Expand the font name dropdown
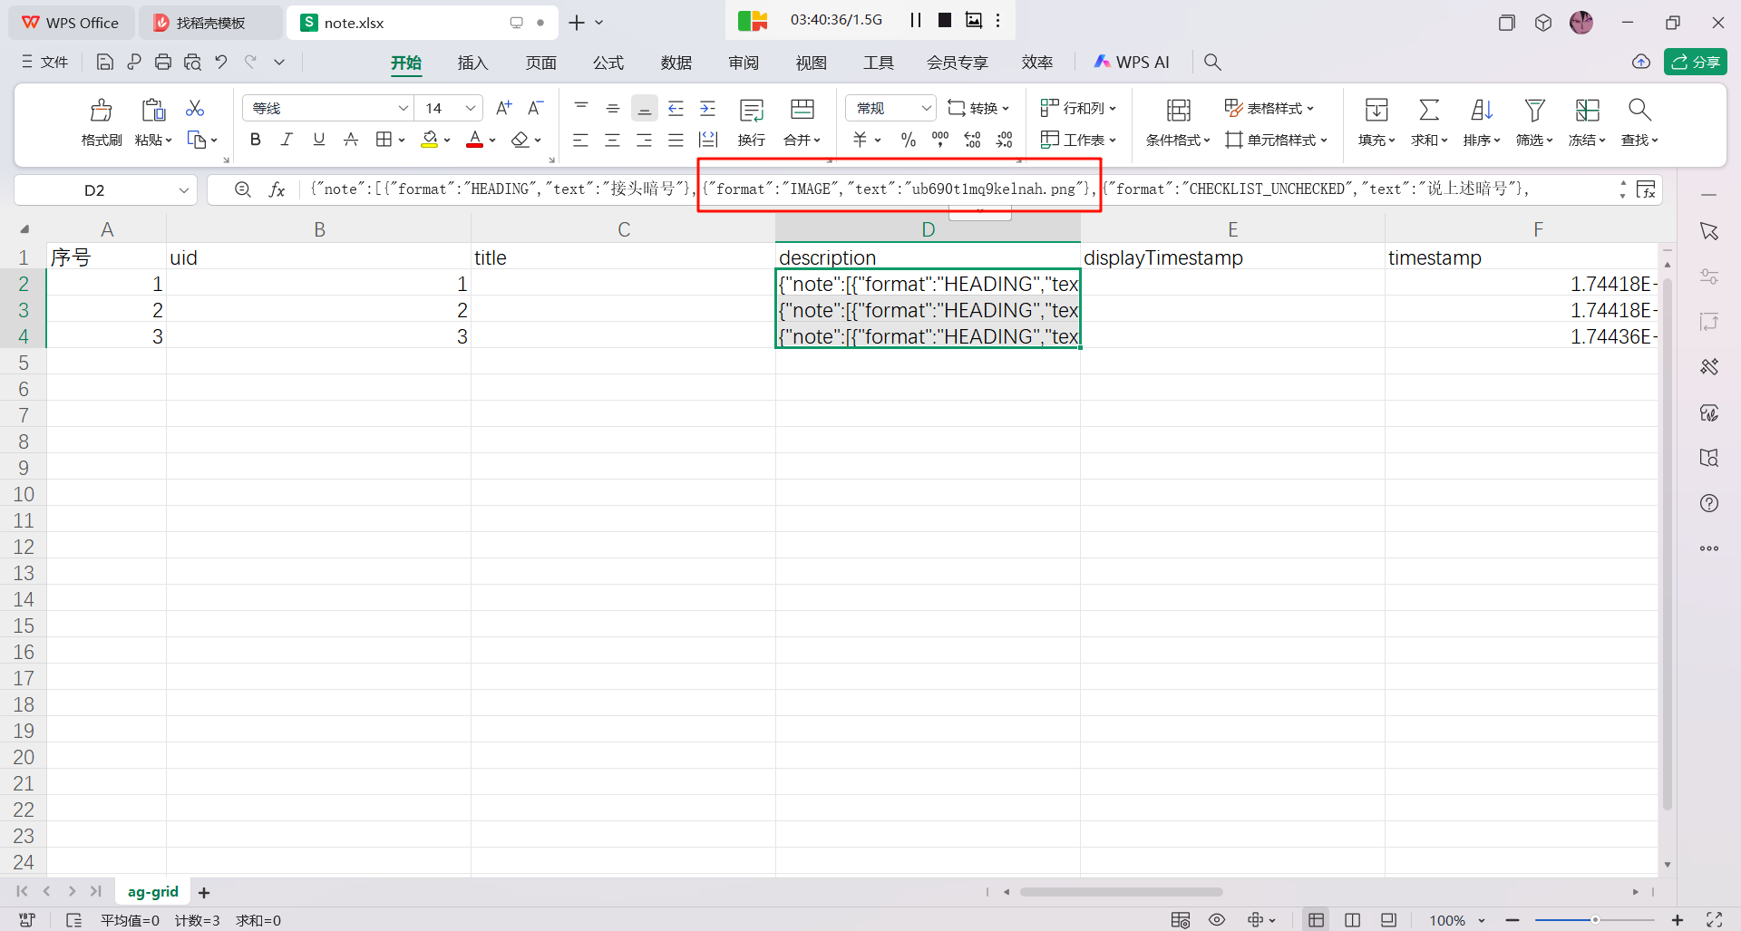The width and height of the screenshot is (1741, 931). pyautogui.click(x=403, y=109)
